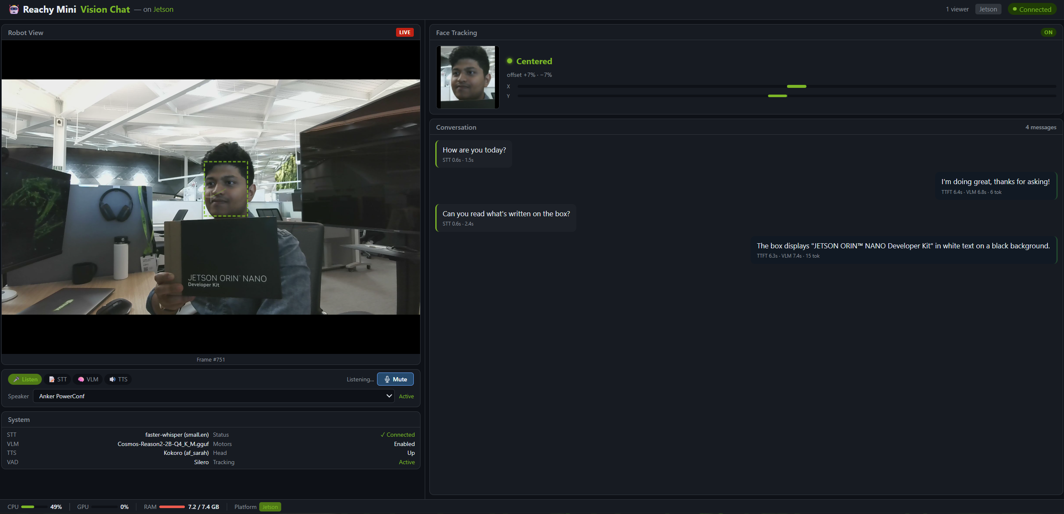Screen dimensions: 1064x514
Task: Click the Robot View live video feed
Action: pos(211,197)
